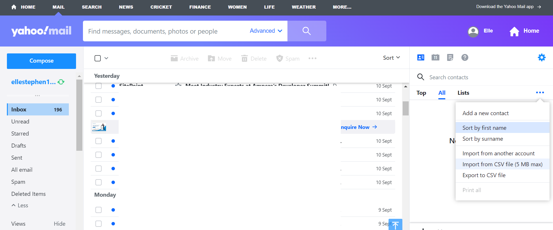The height and width of the screenshot is (230, 553).
Task: Click the Delete trash icon
Action: [x=245, y=58]
